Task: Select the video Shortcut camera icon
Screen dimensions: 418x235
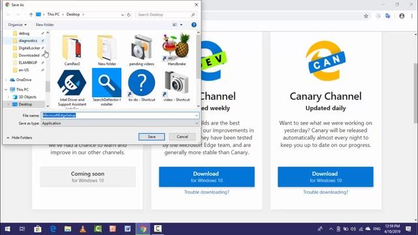Action: point(176,83)
